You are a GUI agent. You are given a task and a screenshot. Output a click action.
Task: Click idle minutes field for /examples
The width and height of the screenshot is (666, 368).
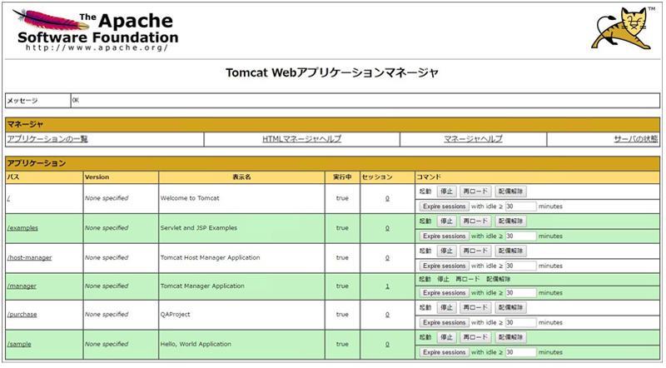pyautogui.click(x=521, y=236)
